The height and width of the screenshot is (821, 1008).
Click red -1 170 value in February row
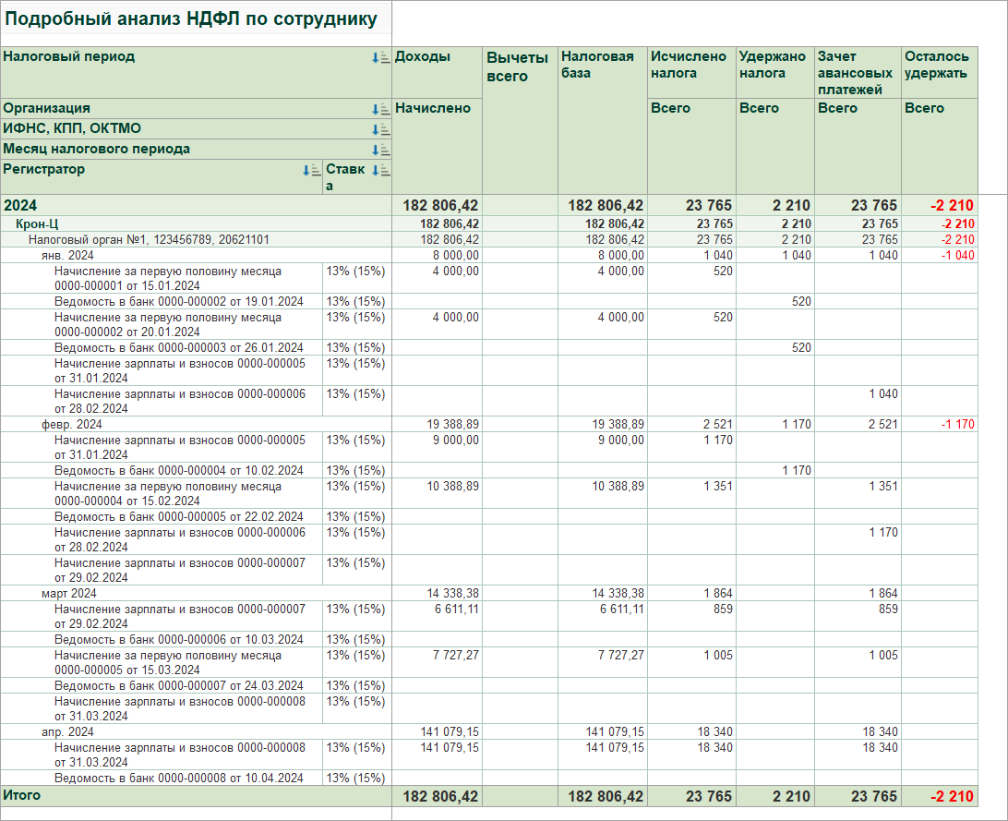pyautogui.click(x=957, y=424)
